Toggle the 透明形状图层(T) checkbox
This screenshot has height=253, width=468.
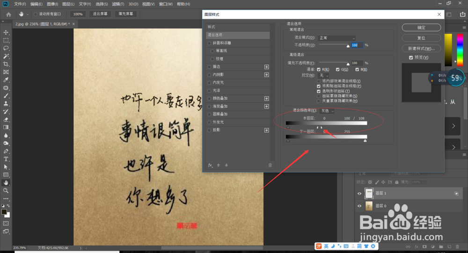(318, 91)
